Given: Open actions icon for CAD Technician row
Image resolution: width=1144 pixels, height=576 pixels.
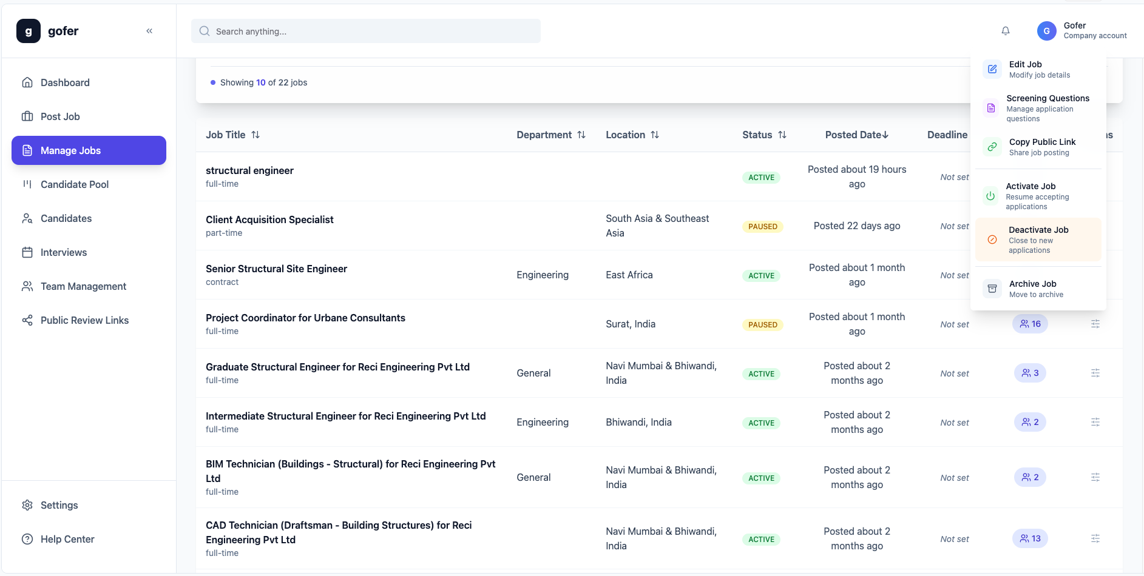Looking at the screenshot, I should [1095, 538].
